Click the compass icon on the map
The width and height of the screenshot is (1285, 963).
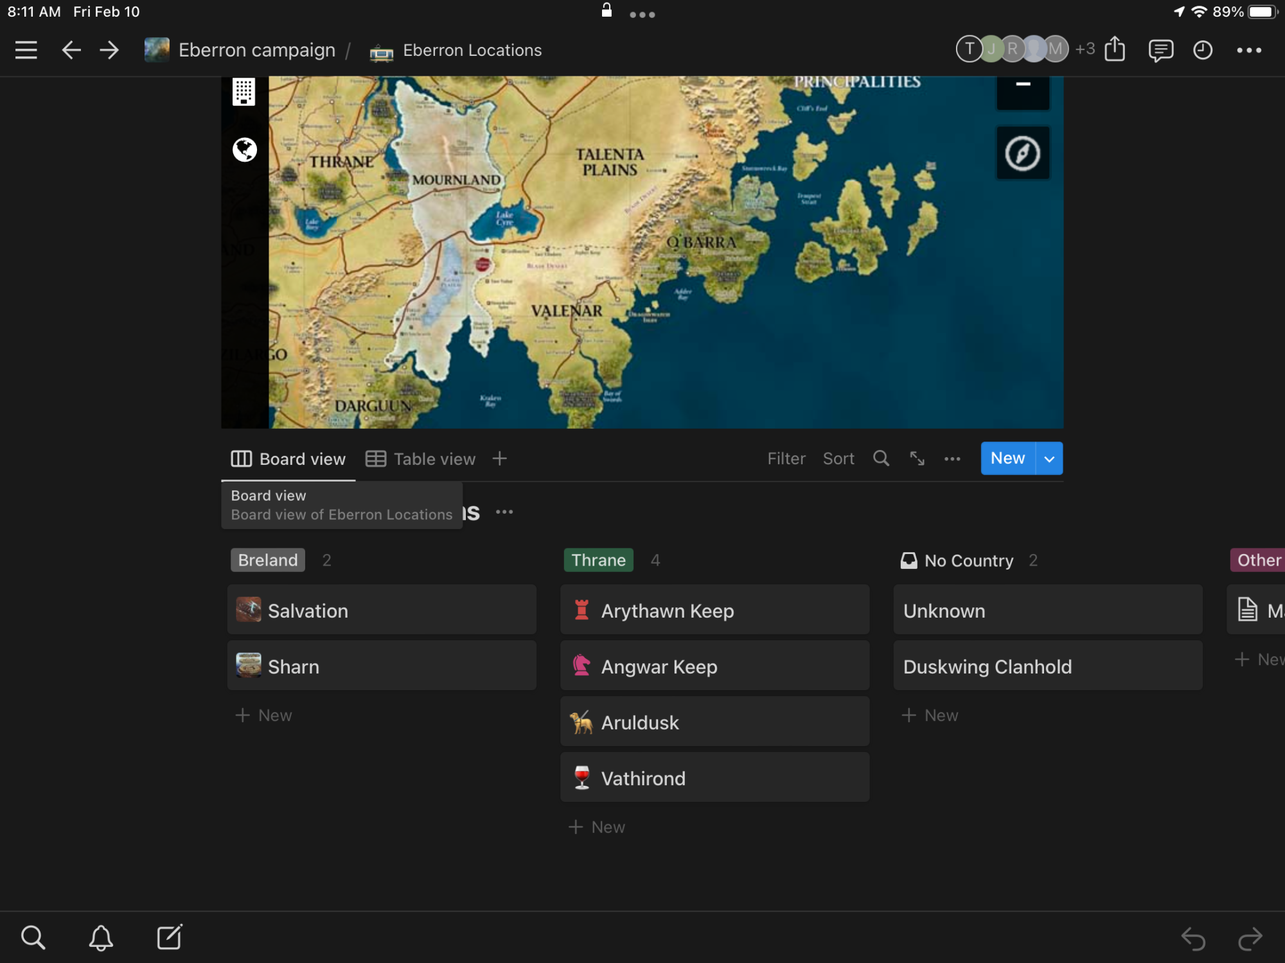pos(1023,153)
